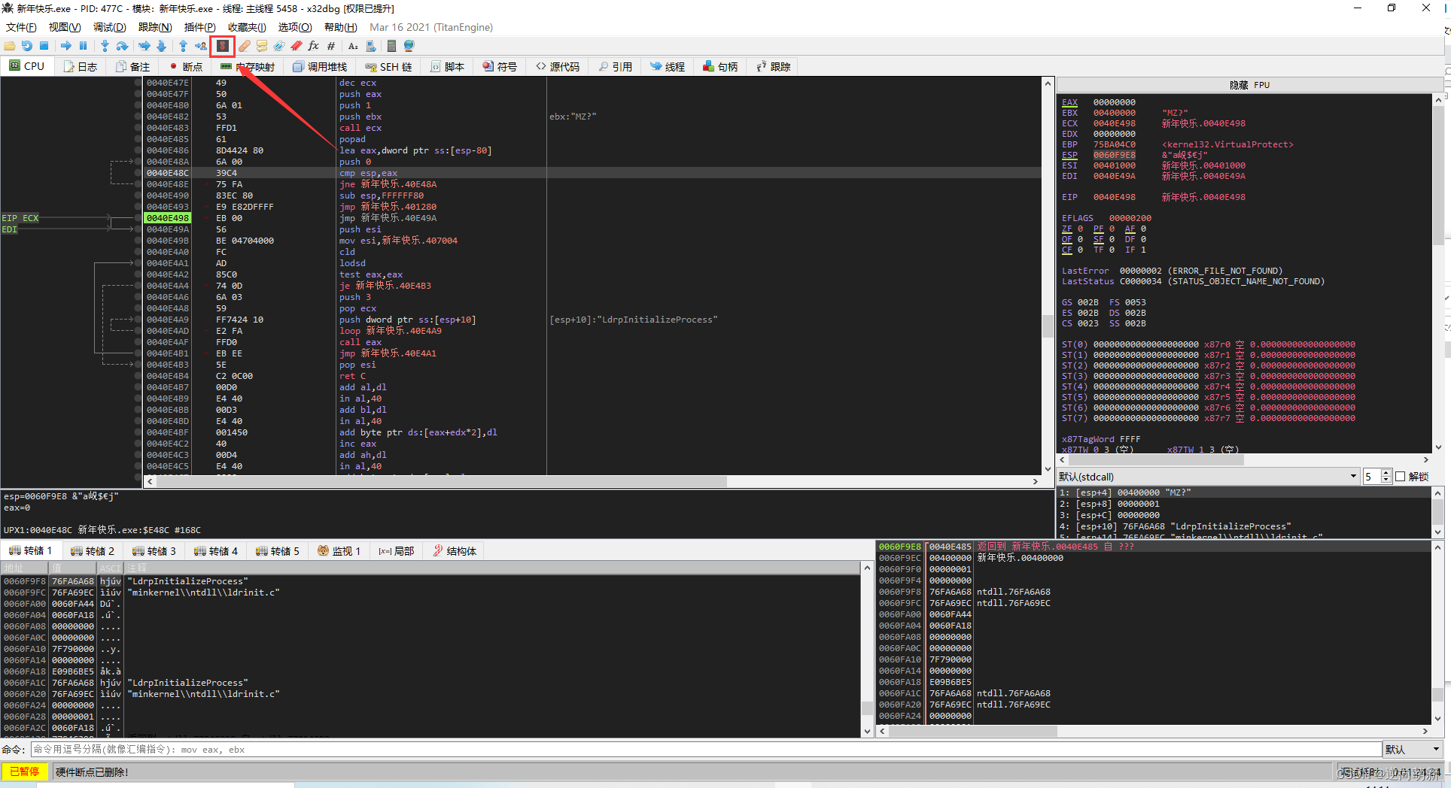Open the 默认(stdcall) calling convention dropdown

point(1208,477)
